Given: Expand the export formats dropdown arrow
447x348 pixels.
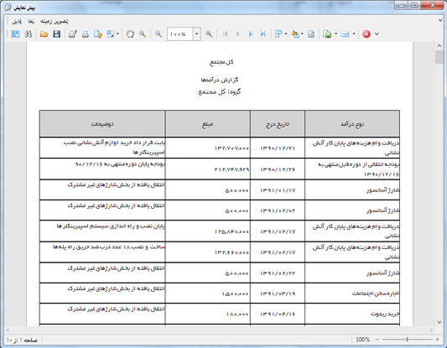Looking at the screenshot, I should click(335, 34).
